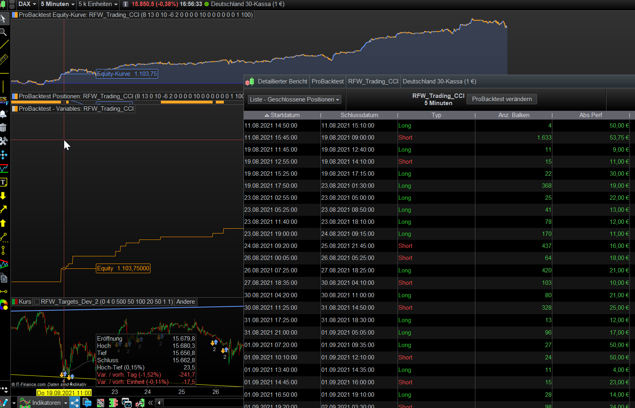Sort table by Schlussdatum column

click(x=359, y=115)
